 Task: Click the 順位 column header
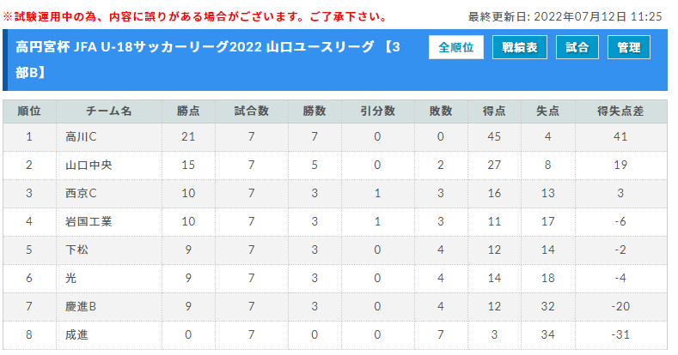29,111
